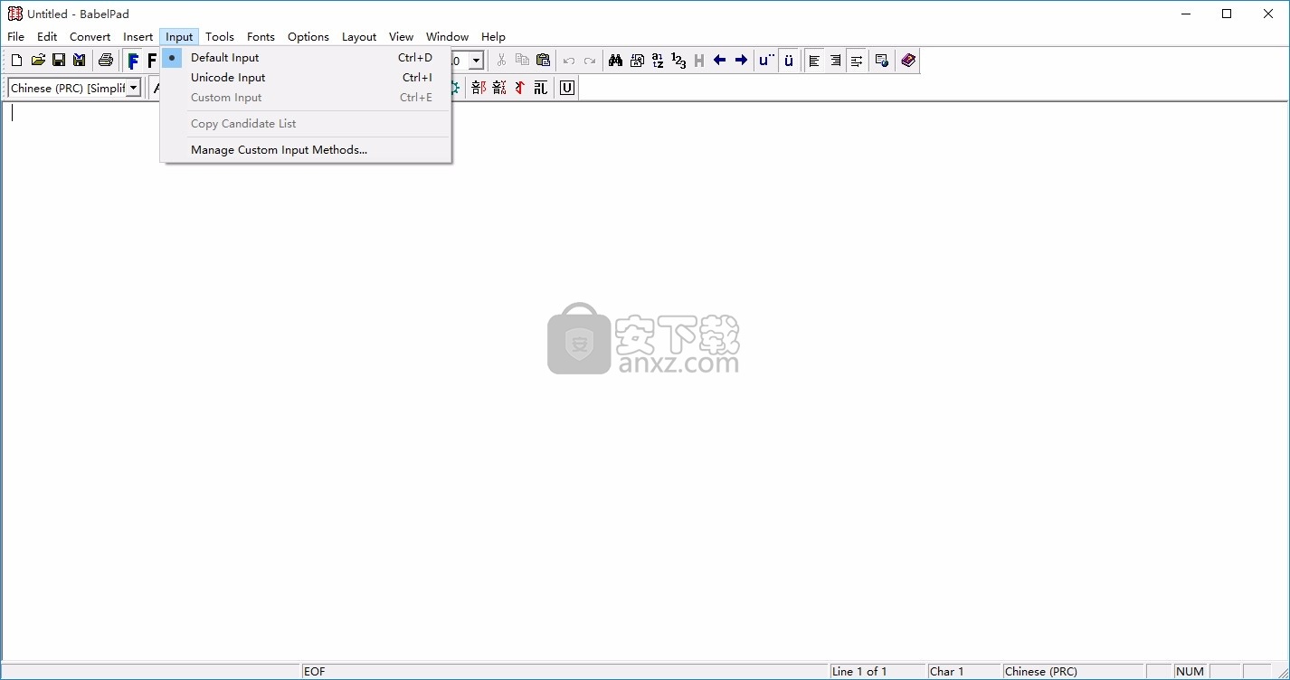Viewport: 1290px width, 680px height.
Task: Click the Open file folder icon
Action: coord(38,61)
